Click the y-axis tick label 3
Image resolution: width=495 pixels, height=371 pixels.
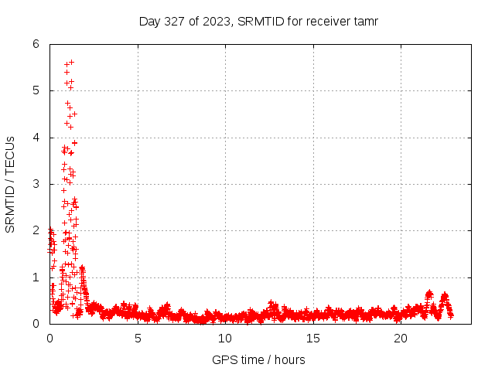[36, 184]
